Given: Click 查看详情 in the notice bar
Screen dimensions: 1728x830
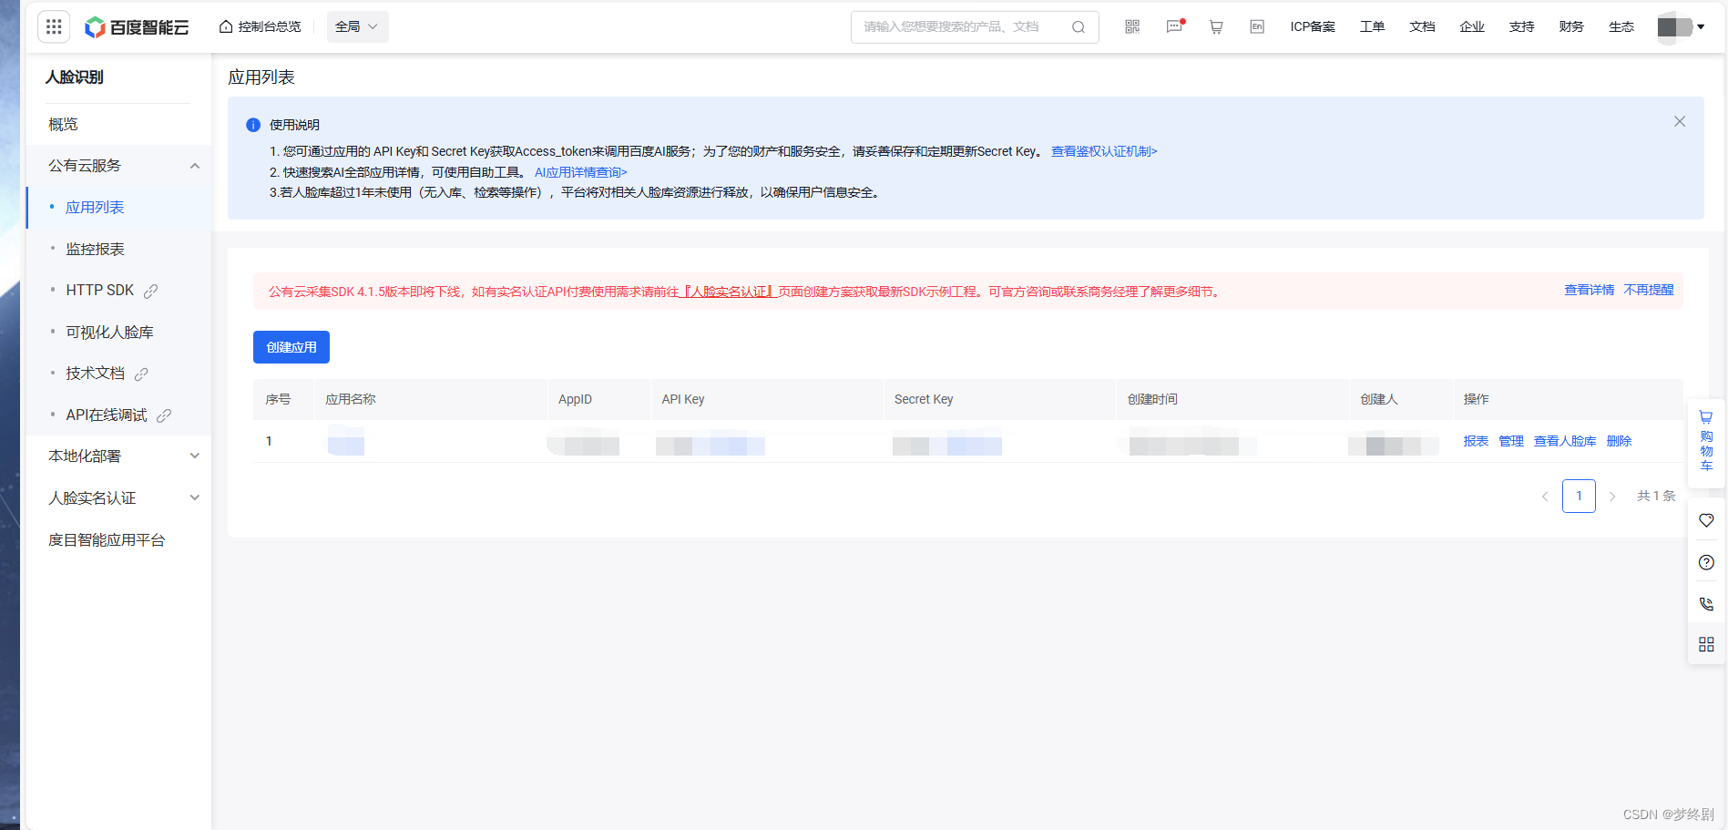Looking at the screenshot, I should (1589, 290).
